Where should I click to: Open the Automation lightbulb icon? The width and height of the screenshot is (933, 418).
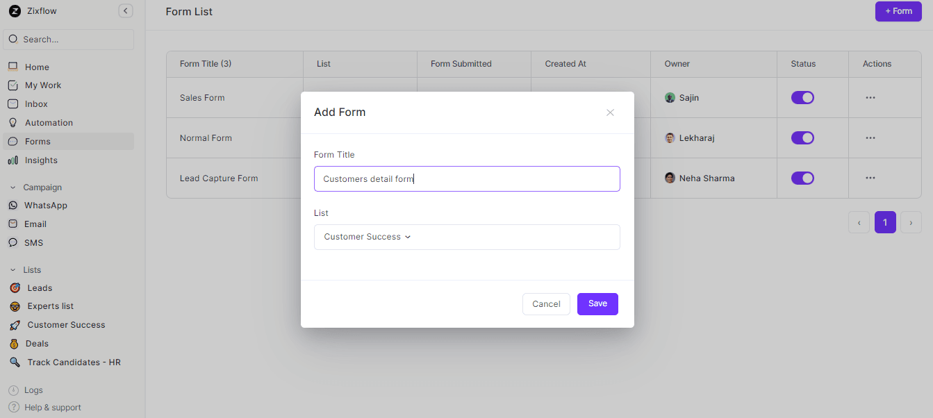click(x=13, y=123)
